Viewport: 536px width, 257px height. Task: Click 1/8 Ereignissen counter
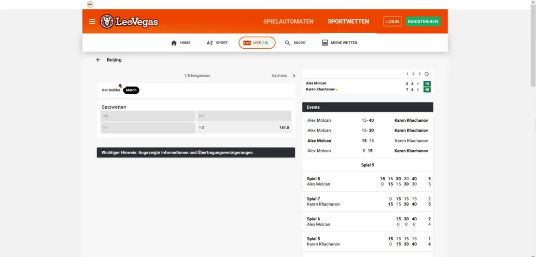pyautogui.click(x=197, y=75)
